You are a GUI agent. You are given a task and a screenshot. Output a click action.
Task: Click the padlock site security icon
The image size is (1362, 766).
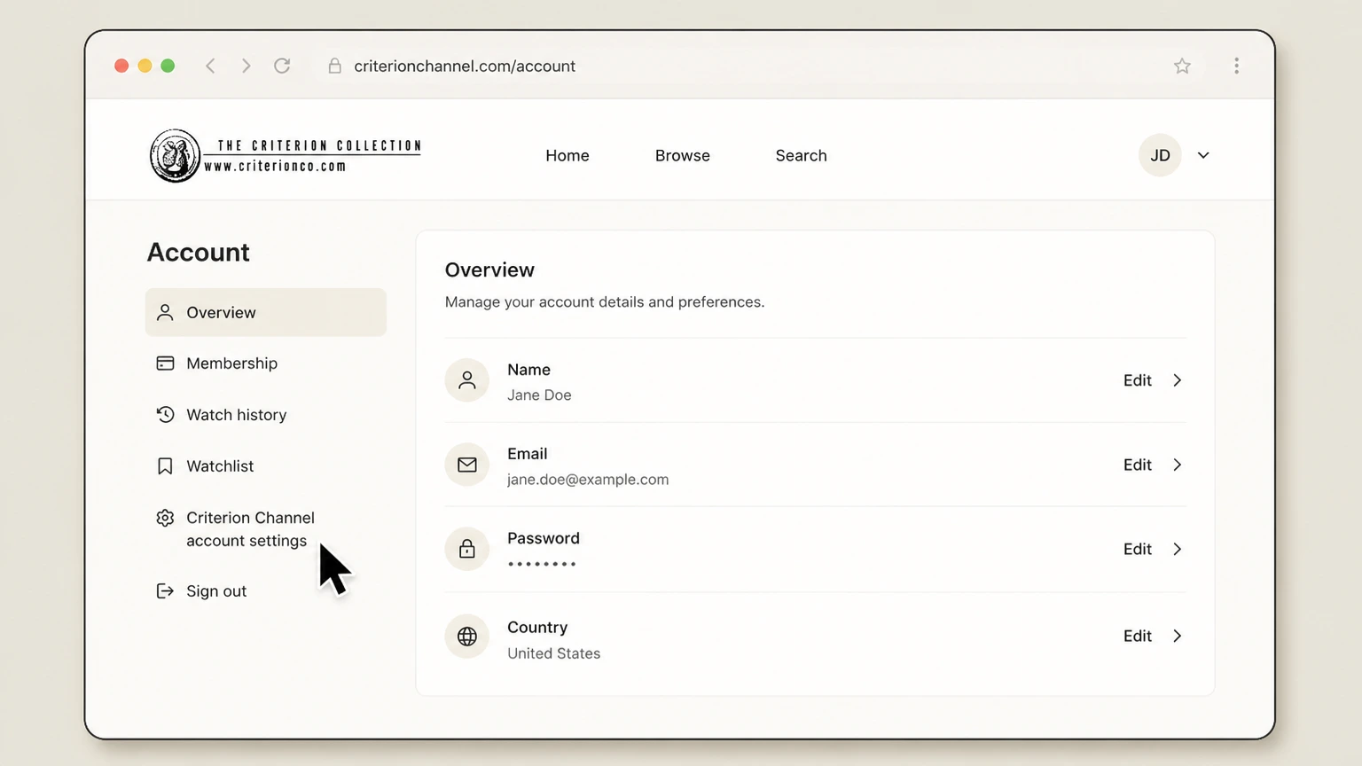pos(334,66)
